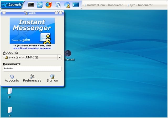Select the Y folder desktop icon
Viewport: 168px width, 118px height.
click(x=10, y=112)
